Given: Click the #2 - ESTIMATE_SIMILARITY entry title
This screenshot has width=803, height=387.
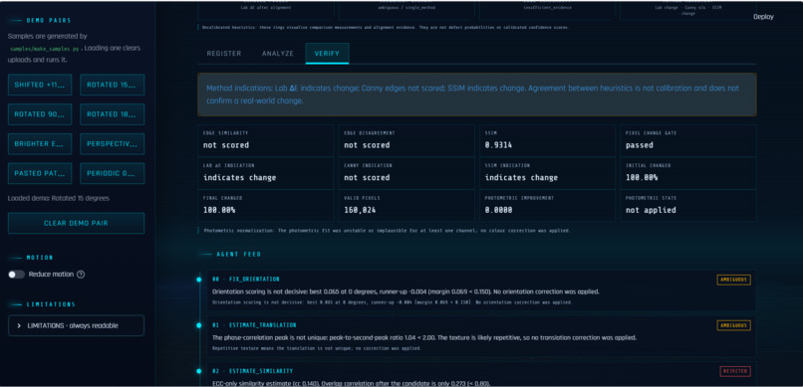Looking at the screenshot, I should 251,371.
